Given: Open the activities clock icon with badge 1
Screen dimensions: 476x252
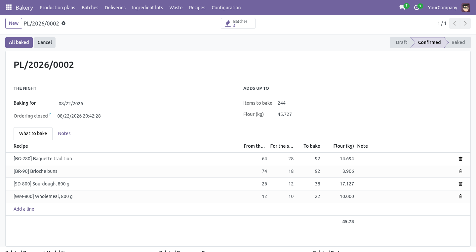Looking at the screenshot, I should (x=416, y=7).
